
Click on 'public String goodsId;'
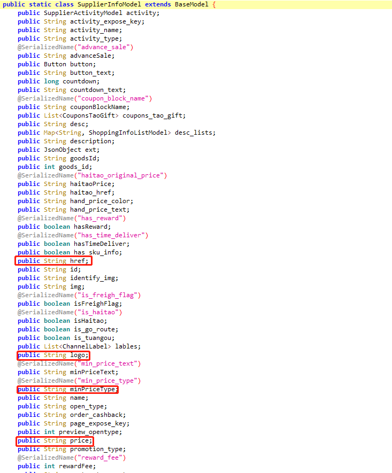pyautogui.click(x=58, y=158)
